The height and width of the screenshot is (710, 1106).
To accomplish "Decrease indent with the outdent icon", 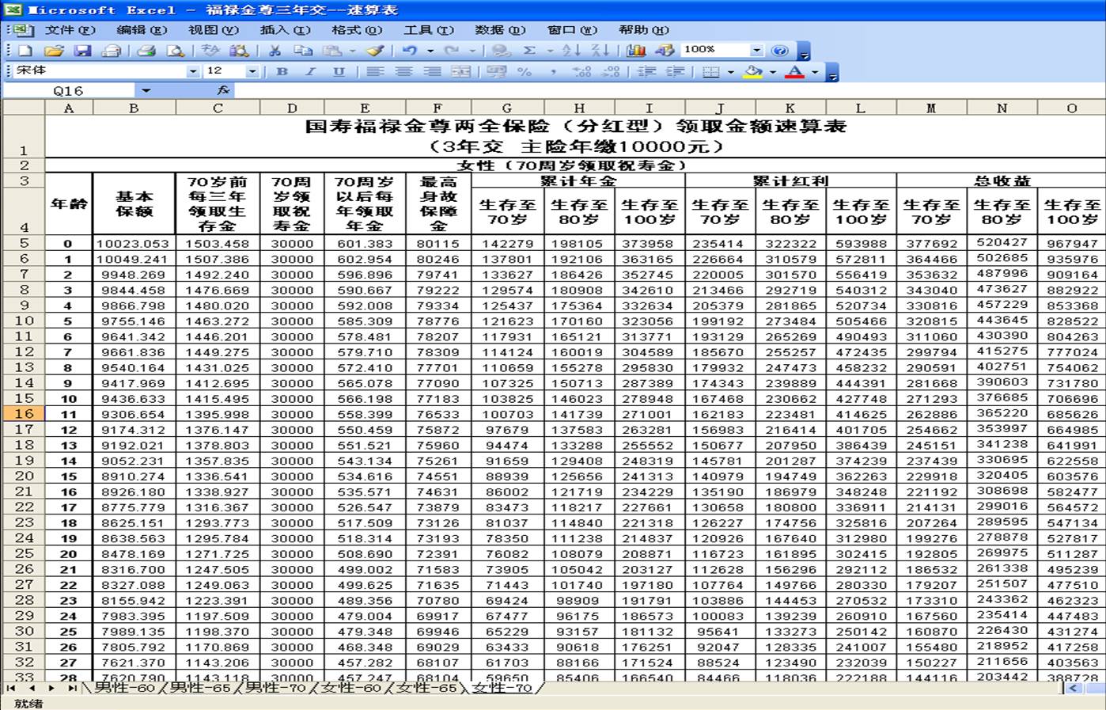I will coord(646,72).
